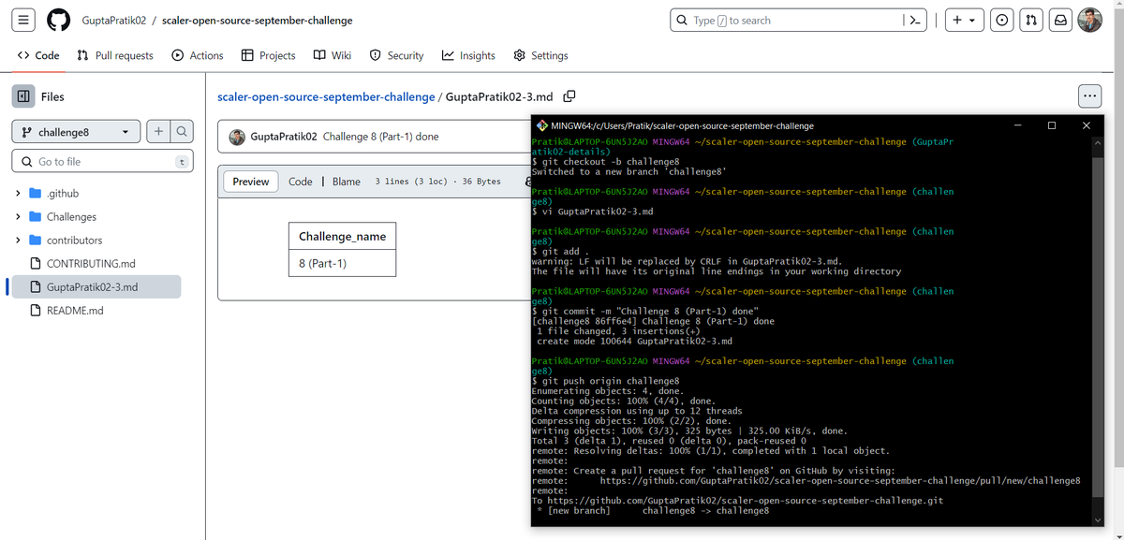Click the GuptaPratik02 commit author link
This screenshot has height=540, width=1124.
(x=284, y=137)
